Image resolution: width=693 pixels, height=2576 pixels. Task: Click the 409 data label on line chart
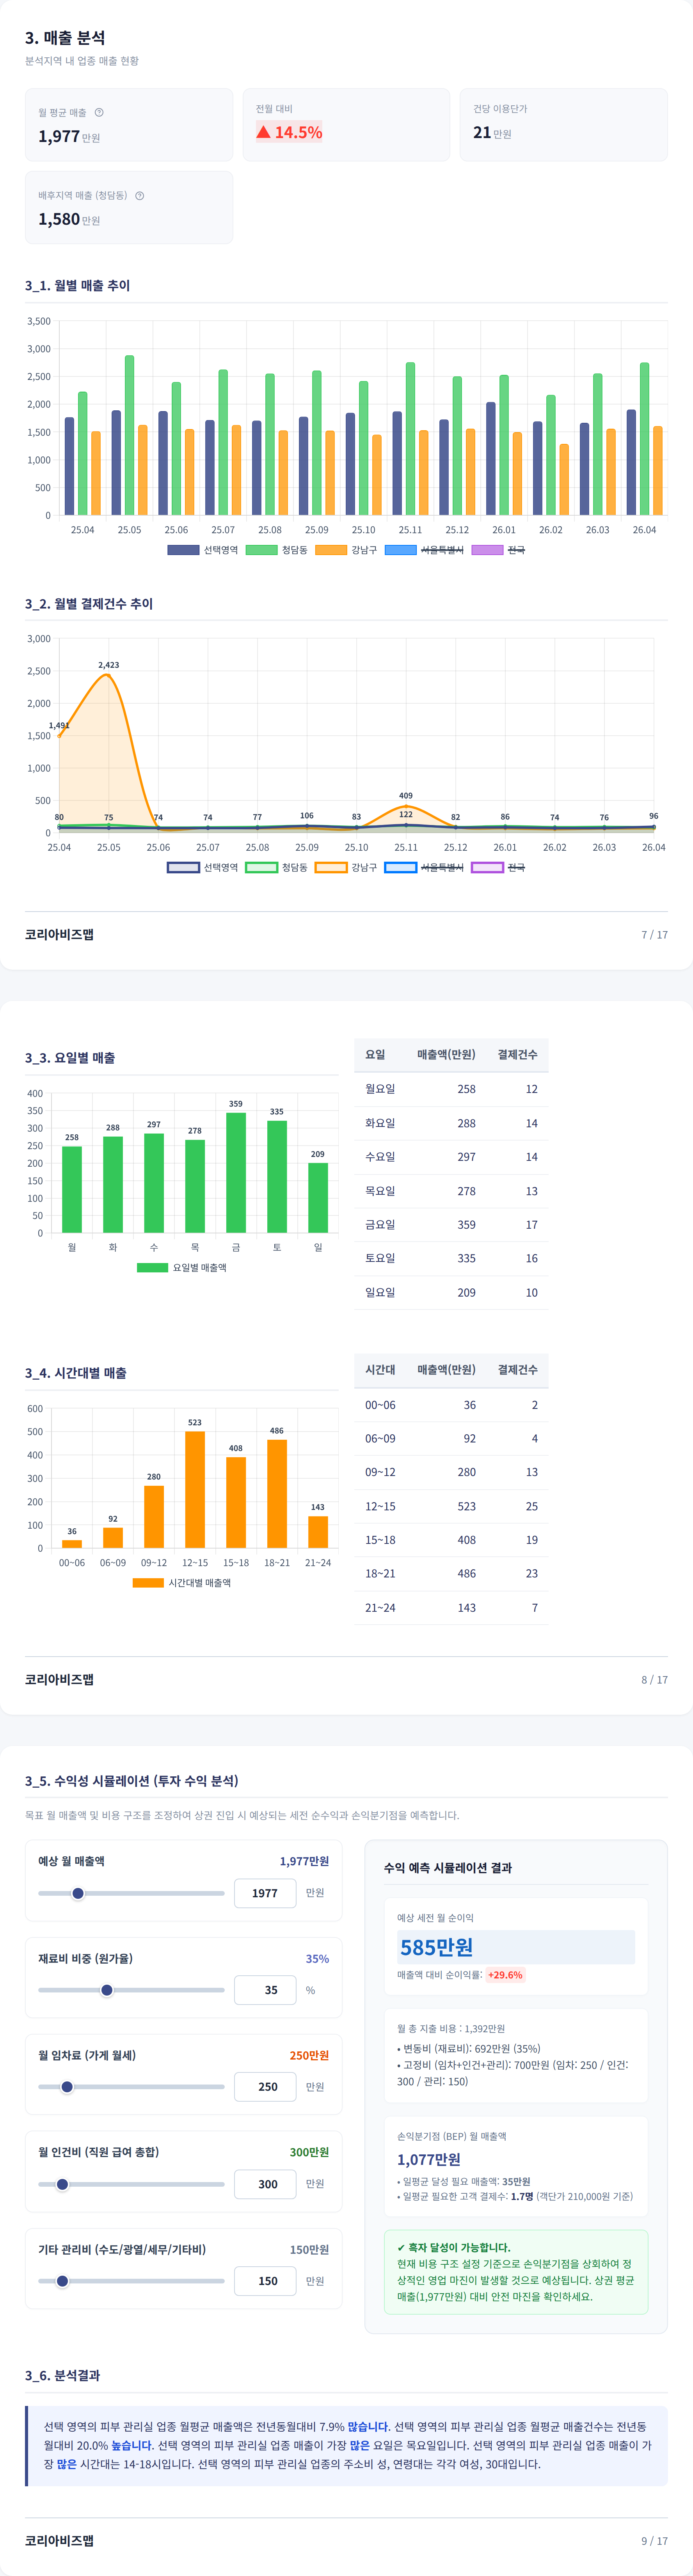click(405, 796)
